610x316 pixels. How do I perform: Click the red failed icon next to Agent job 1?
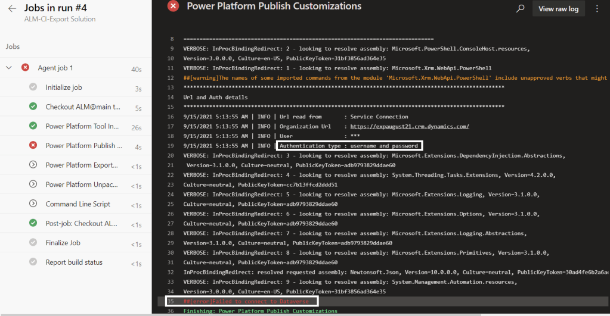[25, 68]
